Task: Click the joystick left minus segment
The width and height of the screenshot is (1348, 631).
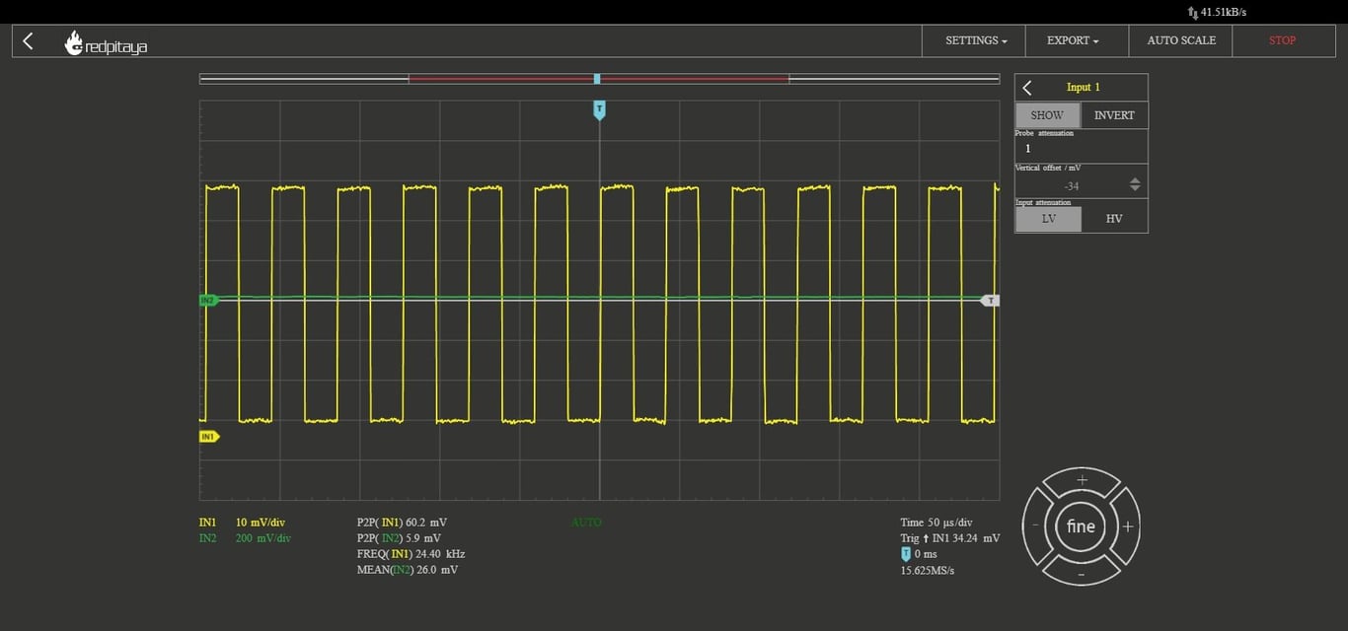Action: pos(1036,526)
